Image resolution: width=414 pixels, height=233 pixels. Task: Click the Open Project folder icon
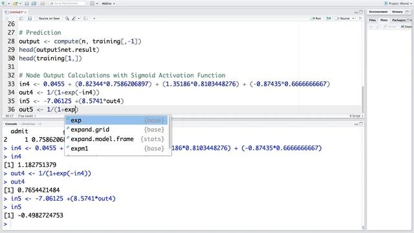(x=15, y=3)
